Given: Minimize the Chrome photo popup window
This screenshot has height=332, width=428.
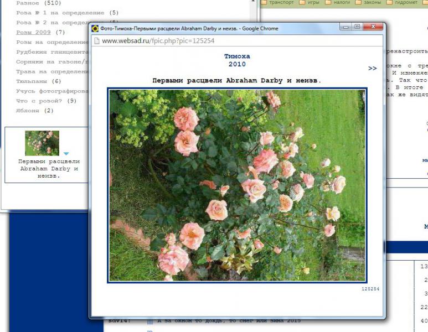Looking at the screenshot, I should coord(344,27).
